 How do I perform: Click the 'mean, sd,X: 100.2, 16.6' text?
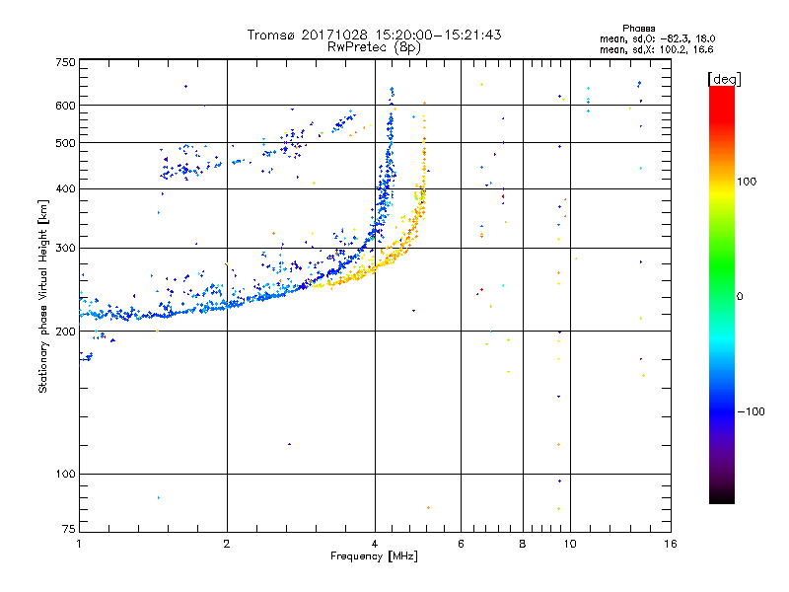[x=656, y=50]
